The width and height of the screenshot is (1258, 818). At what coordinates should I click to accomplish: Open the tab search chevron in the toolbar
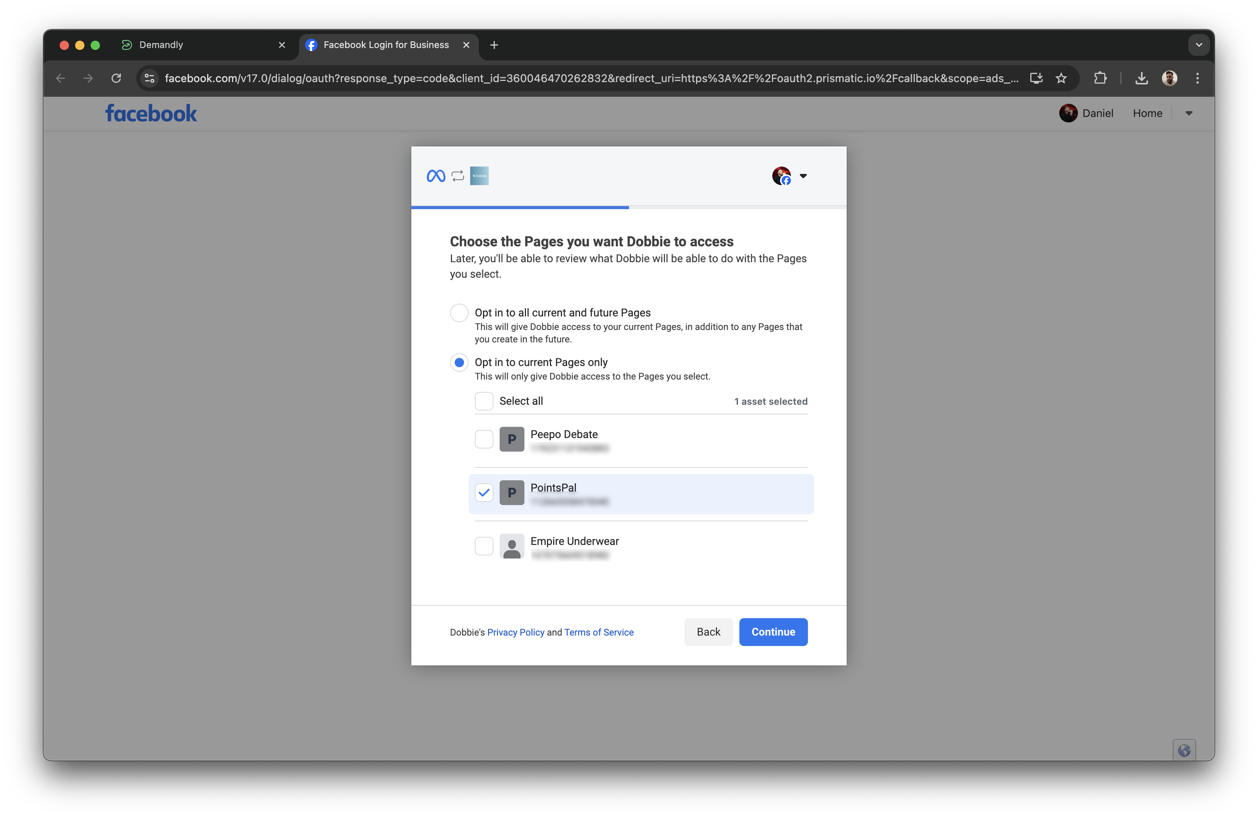tap(1198, 45)
